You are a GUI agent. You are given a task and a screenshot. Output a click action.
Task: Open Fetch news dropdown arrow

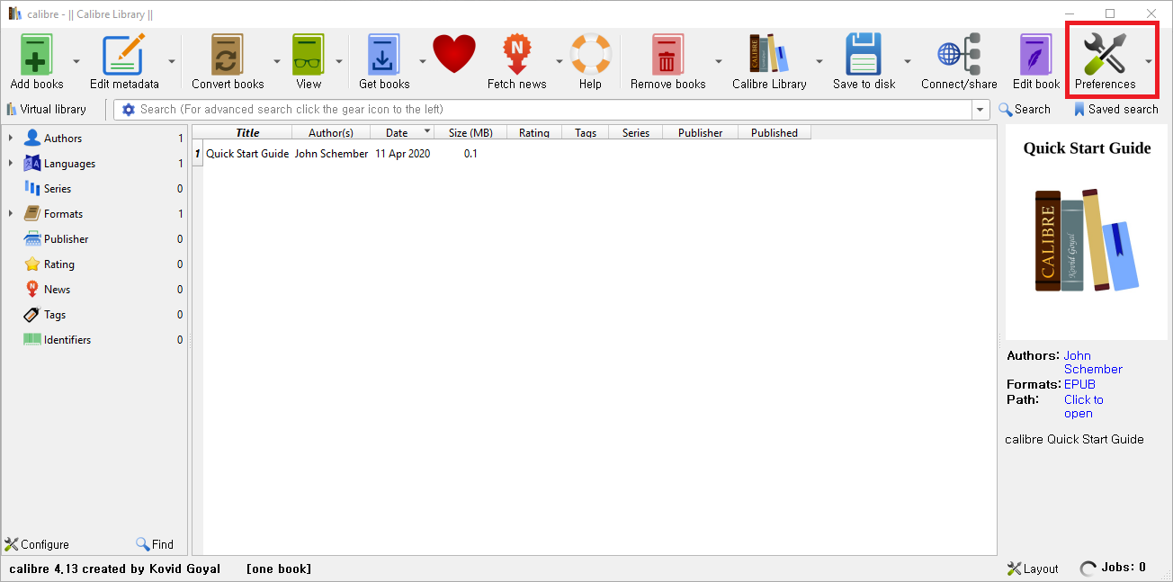(x=559, y=61)
